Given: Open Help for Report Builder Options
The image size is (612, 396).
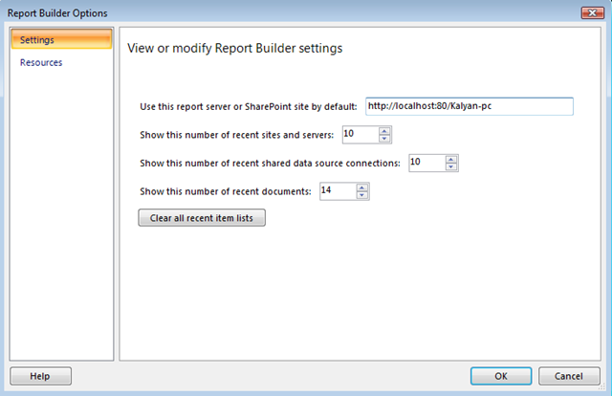Looking at the screenshot, I should point(40,376).
